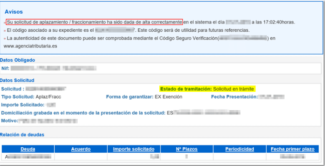Sort table by Deuda column header

28,149
